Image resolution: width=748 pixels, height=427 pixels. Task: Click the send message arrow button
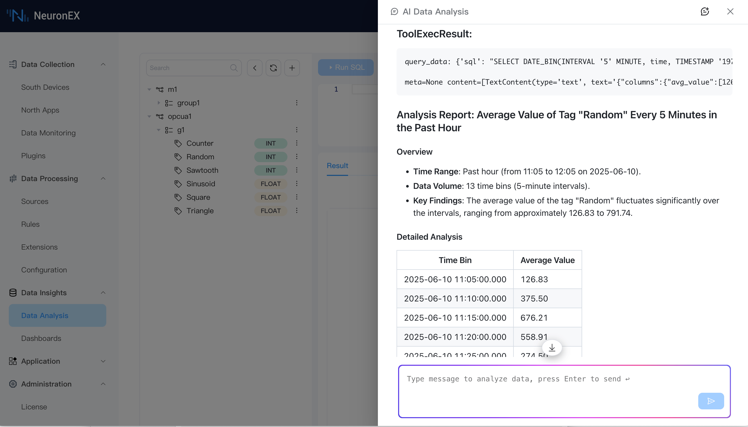(711, 401)
